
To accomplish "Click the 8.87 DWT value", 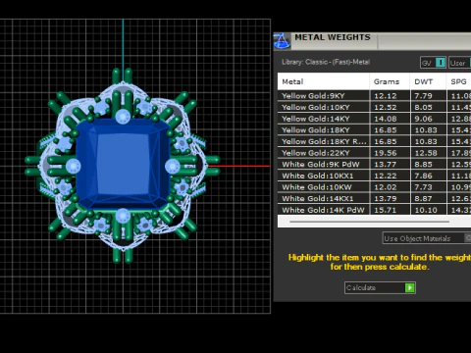I will (423, 199).
